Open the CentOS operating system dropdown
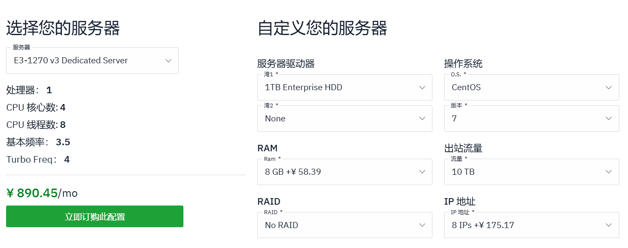This screenshot has width=628, height=248. (x=526, y=88)
